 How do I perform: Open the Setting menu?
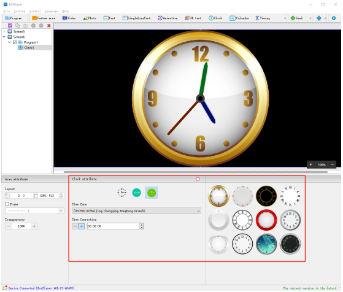pyautogui.click(x=20, y=11)
